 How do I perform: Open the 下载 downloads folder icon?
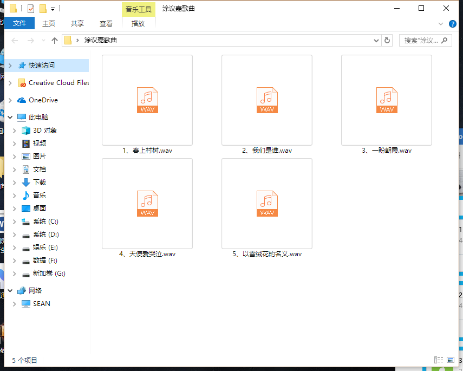point(25,183)
